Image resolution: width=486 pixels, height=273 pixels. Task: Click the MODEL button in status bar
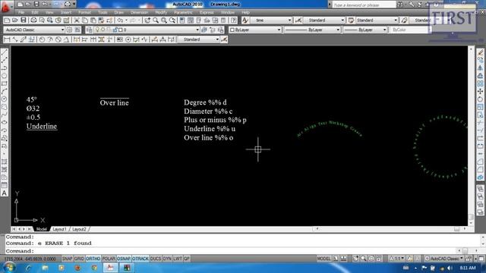tap(323, 259)
